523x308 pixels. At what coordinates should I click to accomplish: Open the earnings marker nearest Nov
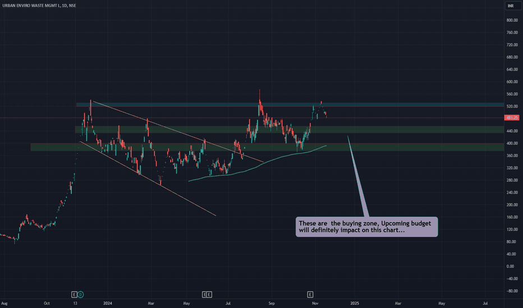tap(310, 295)
